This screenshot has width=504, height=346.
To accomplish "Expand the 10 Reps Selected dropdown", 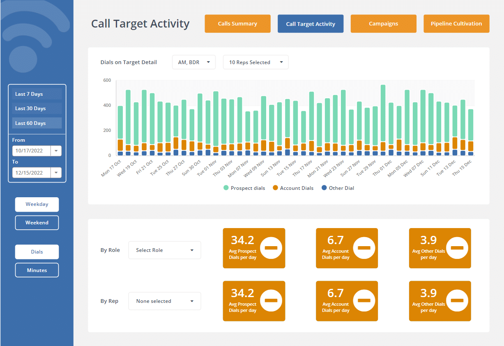I will tap(255, 62).
